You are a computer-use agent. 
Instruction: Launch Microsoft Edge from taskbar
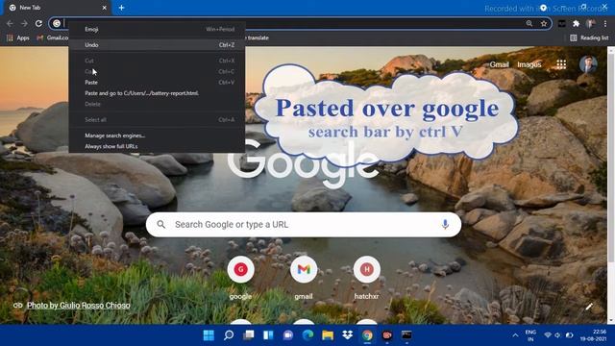pos(307,335)
